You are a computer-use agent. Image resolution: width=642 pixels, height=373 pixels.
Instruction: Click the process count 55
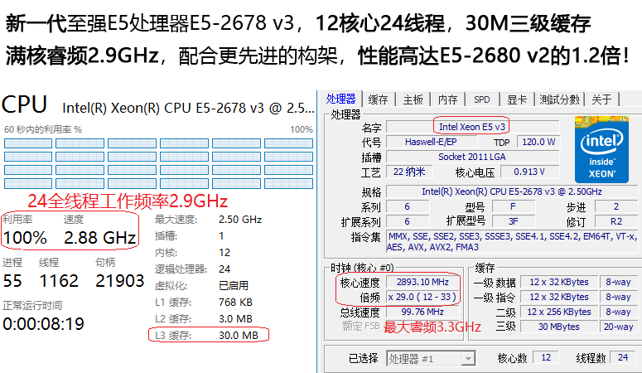pos(12,281)
